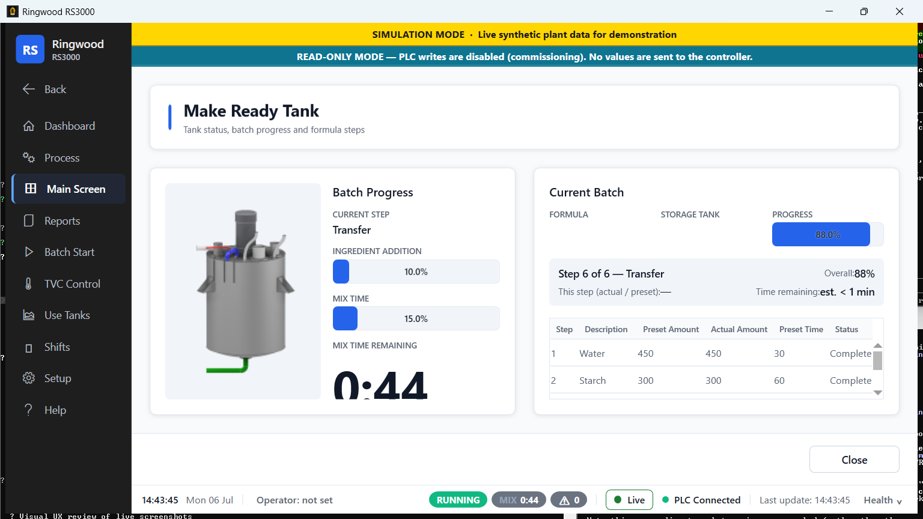Click the Ingredient Addition 10.0% progress bar
This screenshot has width=923, height=519.
coord(416,272)
